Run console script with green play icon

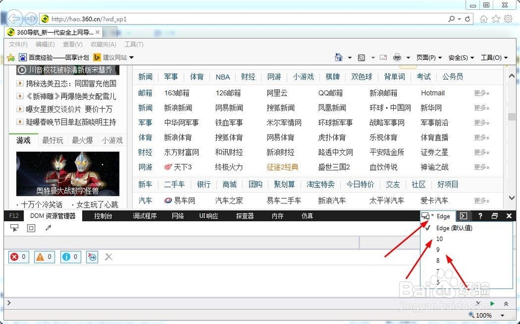tap(492, 303)
